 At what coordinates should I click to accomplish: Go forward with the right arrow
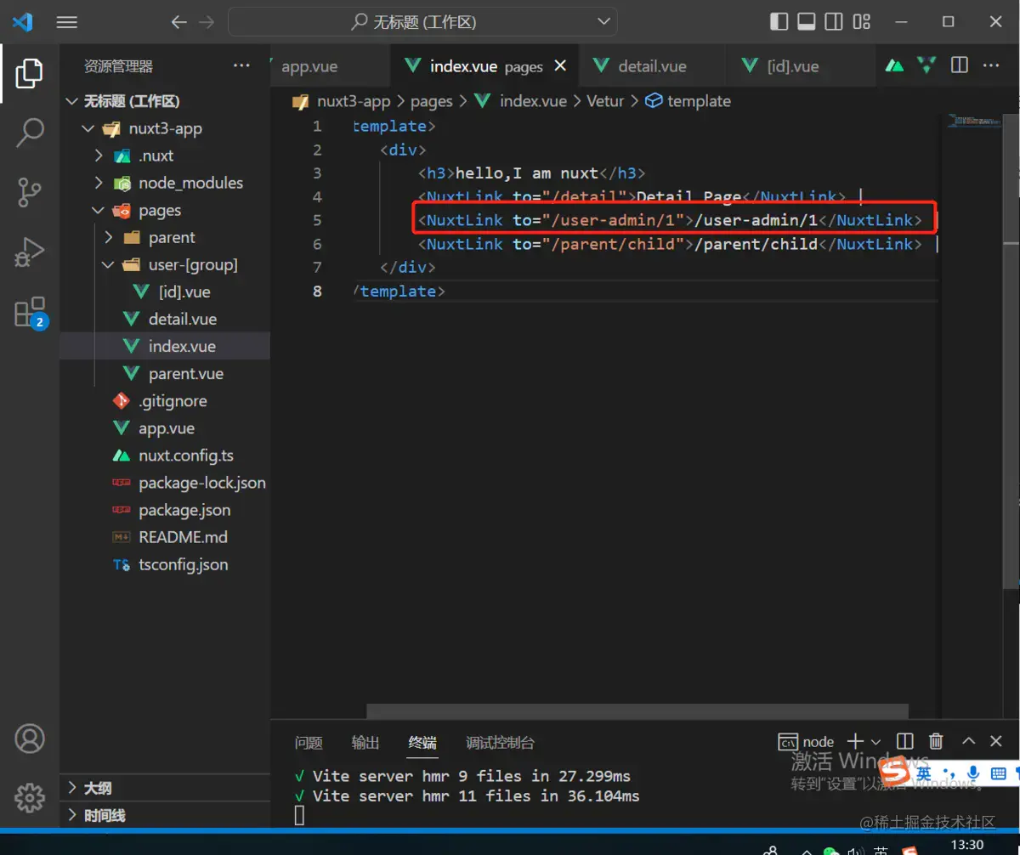[207, 22]
